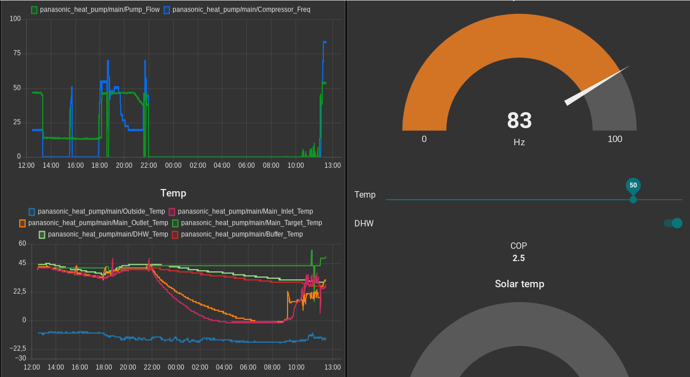Screen dimensions: 690x377
Task: Click the Hz unit label under the gauge
Action: [519, 143]
